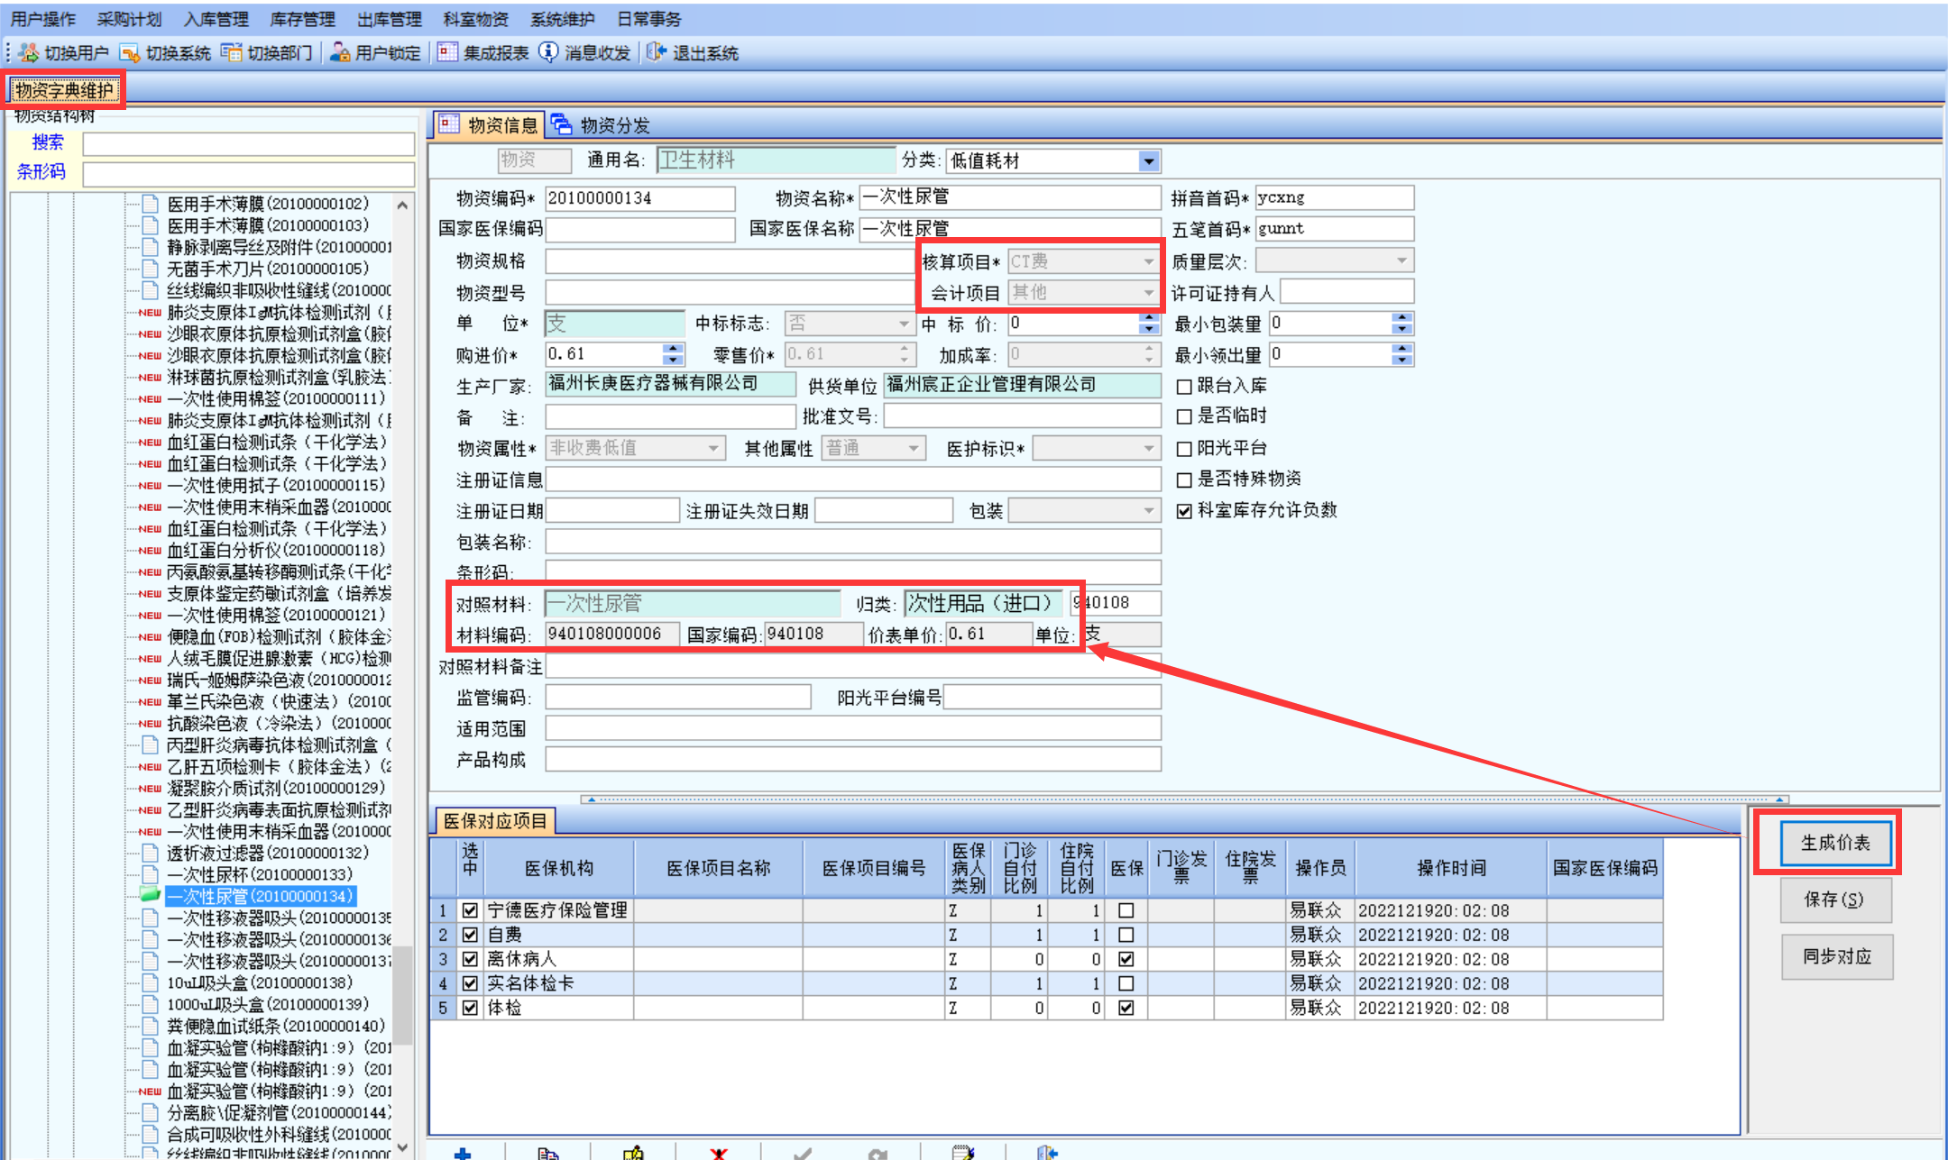Open the 库存管理 menu
The image size is (1948, 1160).
(x=302, y=19)
